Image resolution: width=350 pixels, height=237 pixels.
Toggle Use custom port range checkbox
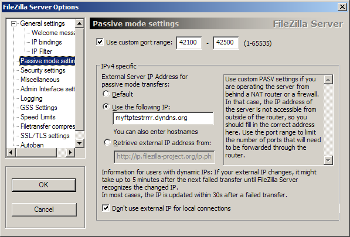(x=100, y=42)
